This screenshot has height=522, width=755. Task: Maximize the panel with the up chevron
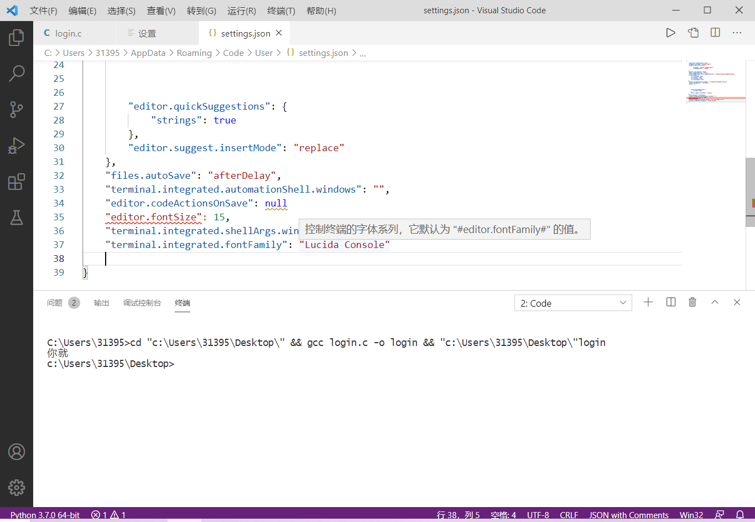pos(715,302)
